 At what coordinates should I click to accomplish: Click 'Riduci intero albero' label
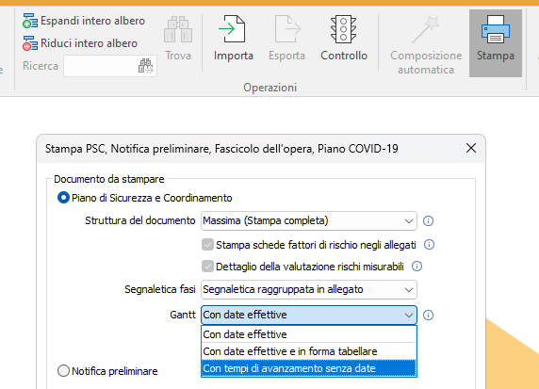[89, 43]
